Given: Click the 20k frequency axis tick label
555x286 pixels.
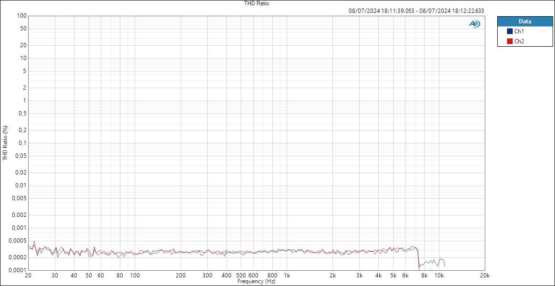Looking at the screenshot, I should pyautogui.click(x=485, y=276).
